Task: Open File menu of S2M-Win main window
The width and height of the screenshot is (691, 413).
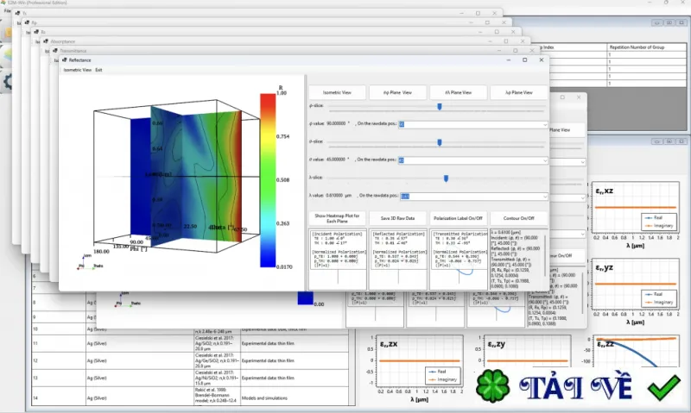Action: point(7,10)
